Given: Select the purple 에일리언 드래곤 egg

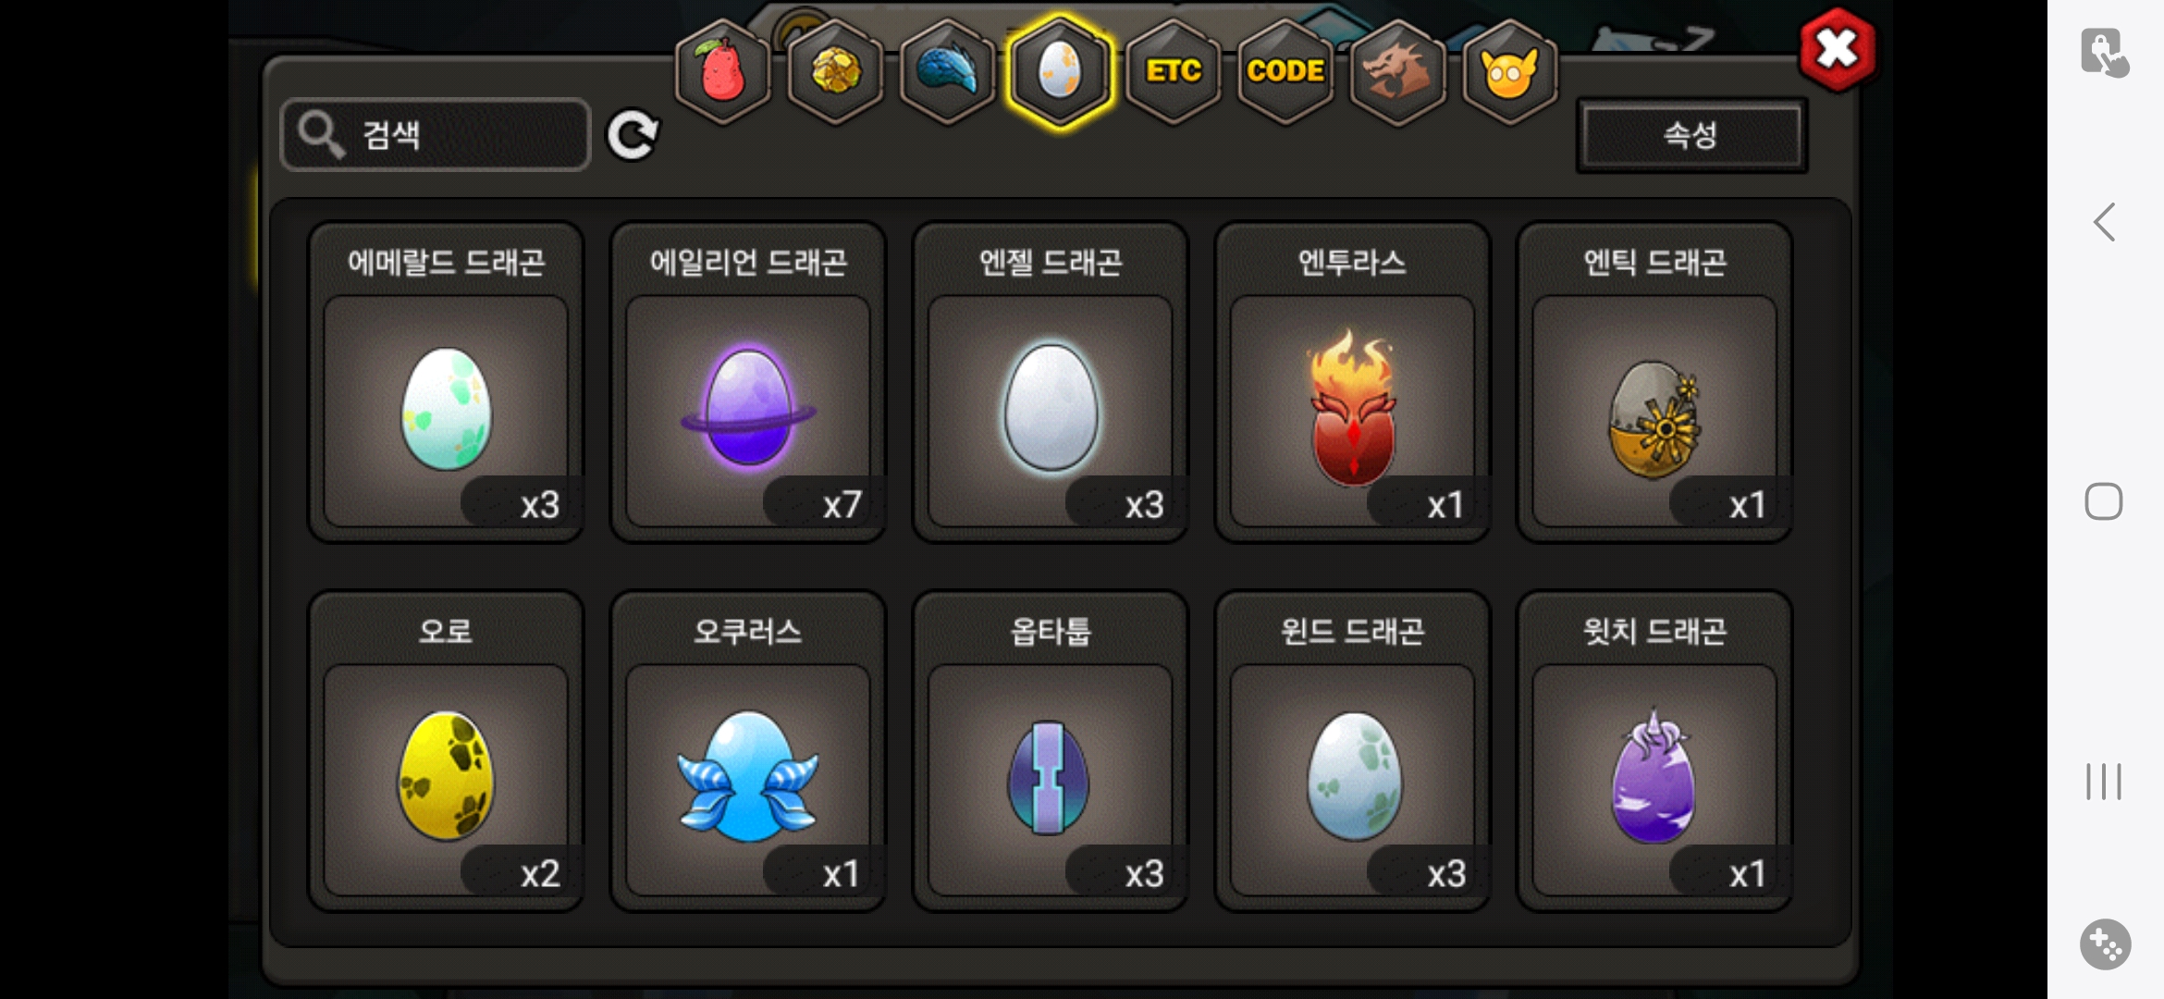Looking at the screenshot, I should coord(748,382).
